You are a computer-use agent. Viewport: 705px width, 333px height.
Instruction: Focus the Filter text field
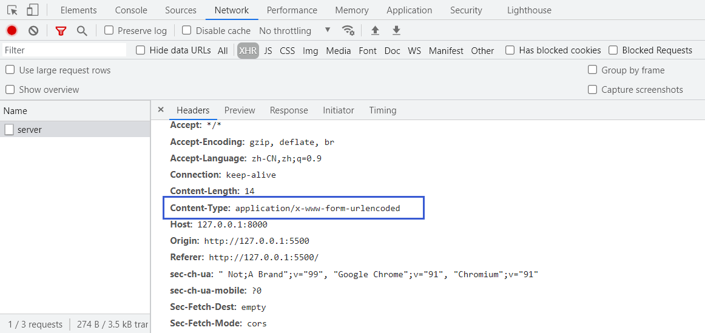point(64,50)
